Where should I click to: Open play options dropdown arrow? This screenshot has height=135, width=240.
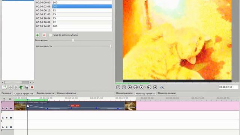tap(145, 87)
